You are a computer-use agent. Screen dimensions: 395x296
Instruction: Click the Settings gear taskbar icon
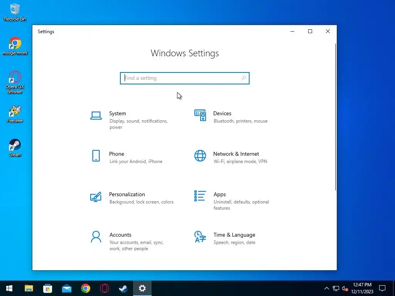point(142,288)
